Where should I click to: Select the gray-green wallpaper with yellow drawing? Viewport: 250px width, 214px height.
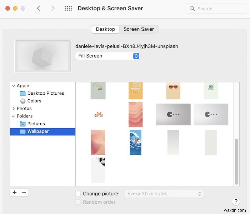pyautogui.click(x=98, y=91)
